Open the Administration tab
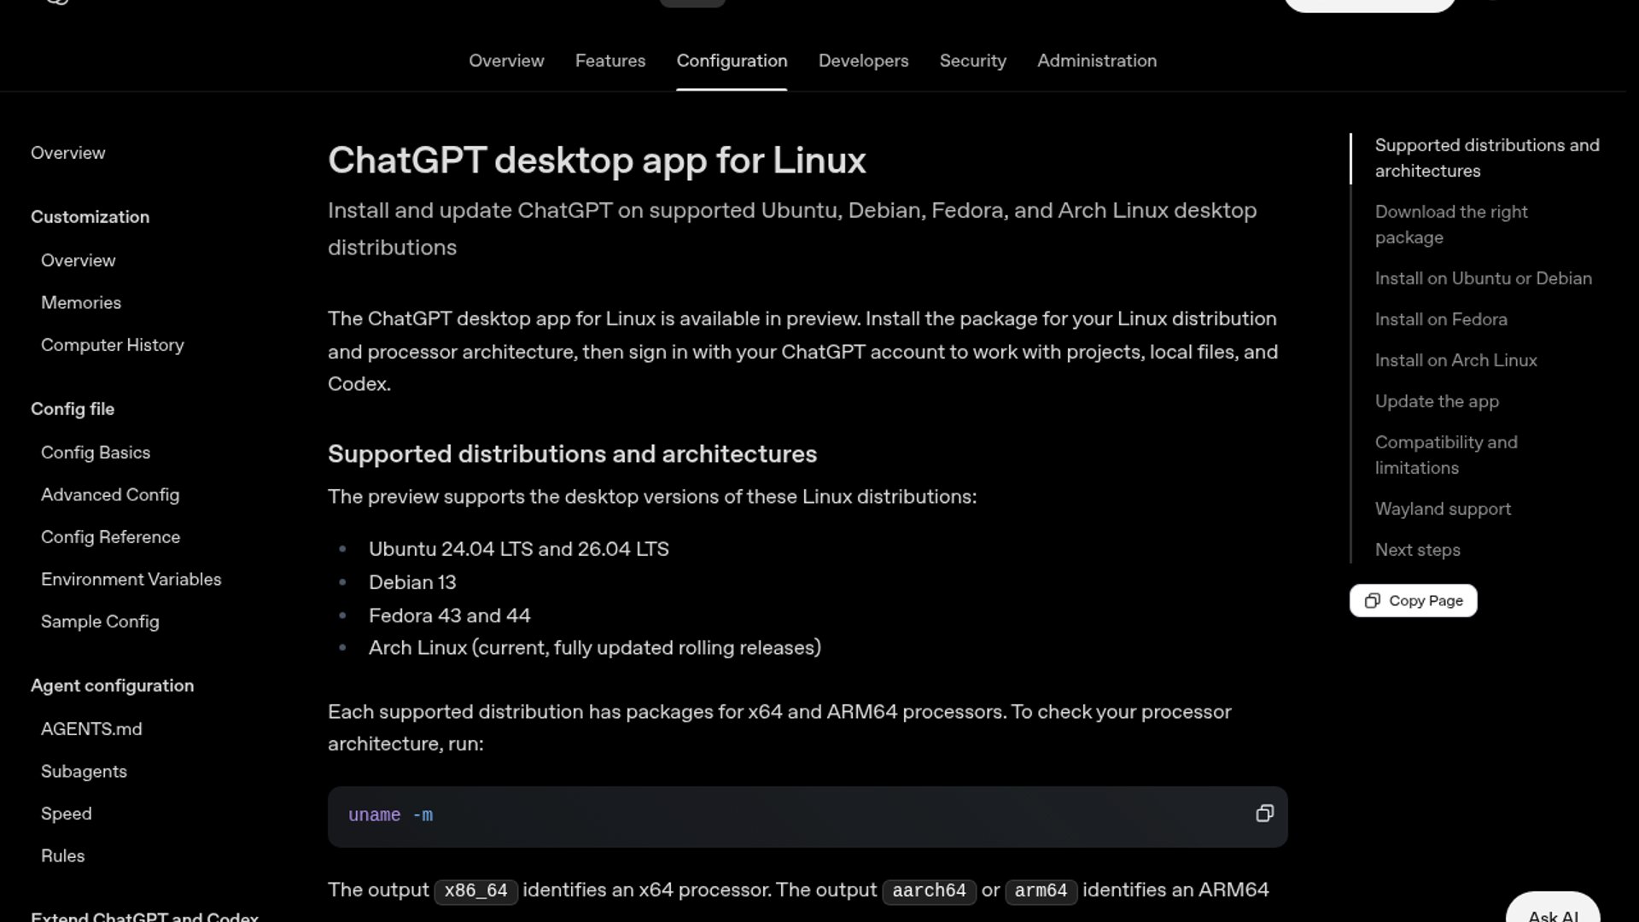This screenshot has height=922, width=1639. (x=1097, y=61)
